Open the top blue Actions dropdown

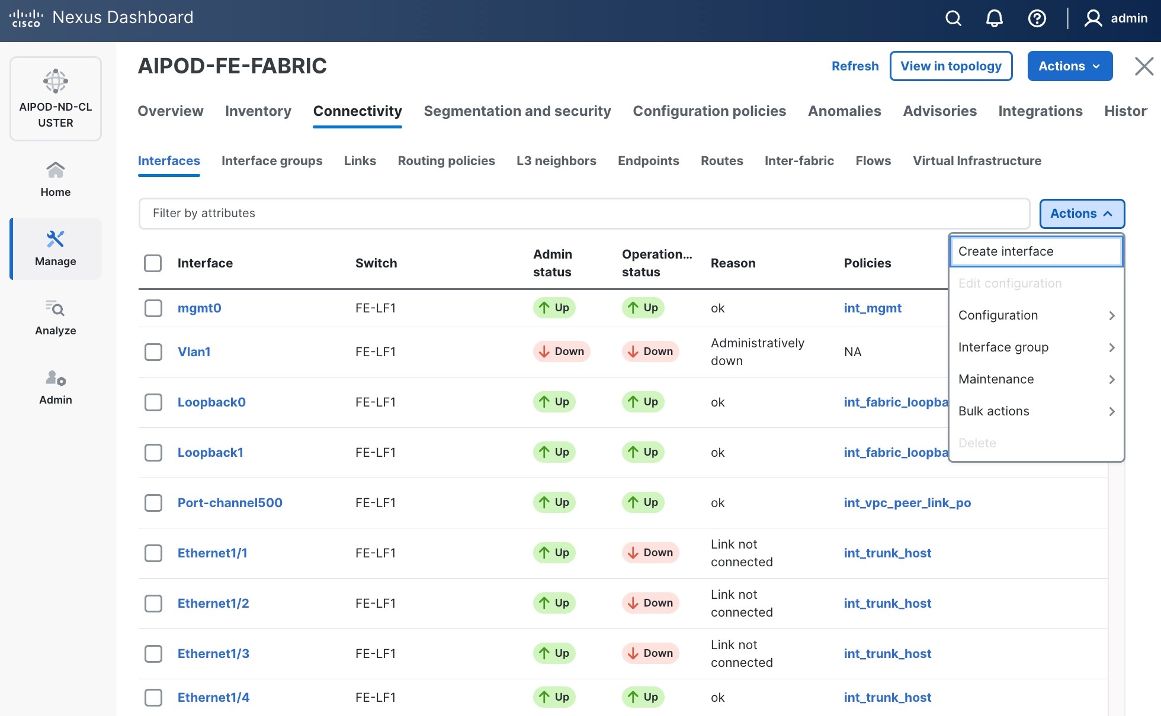(x=1069, y=66)
